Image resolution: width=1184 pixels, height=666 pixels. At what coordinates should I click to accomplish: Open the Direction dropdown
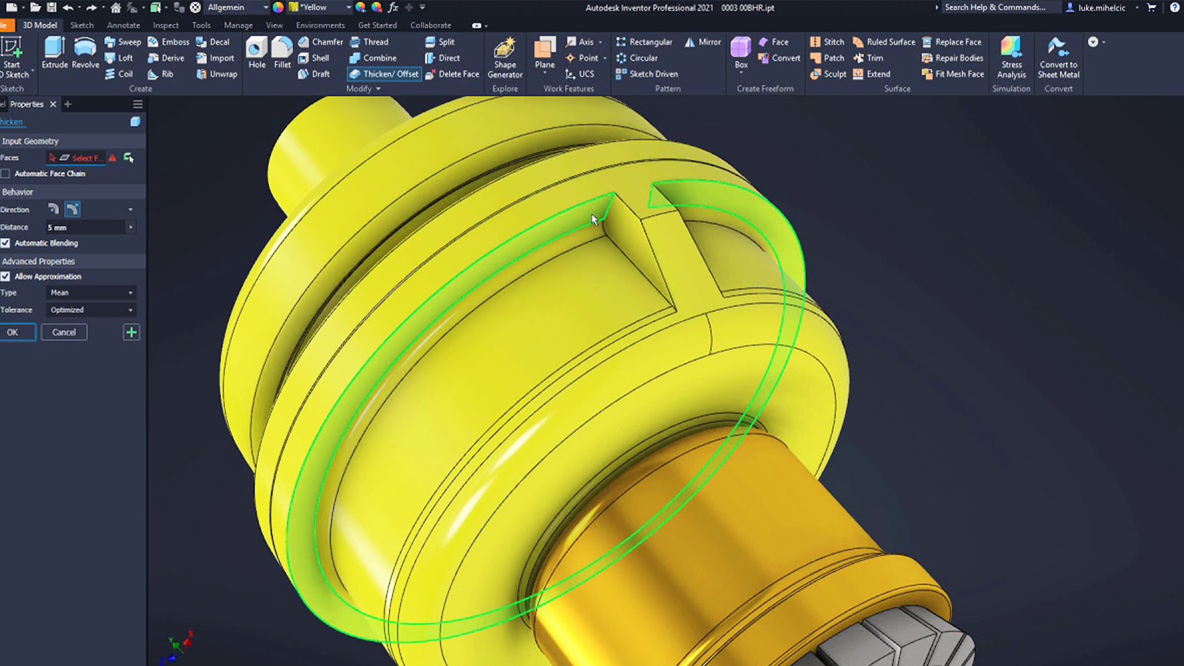[129, 209]
